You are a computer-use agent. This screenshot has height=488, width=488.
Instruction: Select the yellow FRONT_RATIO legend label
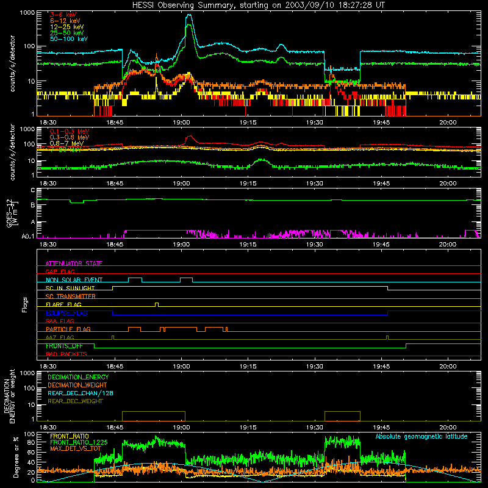click(x=70, y=436)
